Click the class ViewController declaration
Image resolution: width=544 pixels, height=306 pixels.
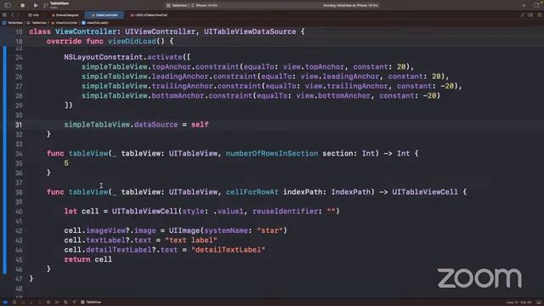(167, 31)
